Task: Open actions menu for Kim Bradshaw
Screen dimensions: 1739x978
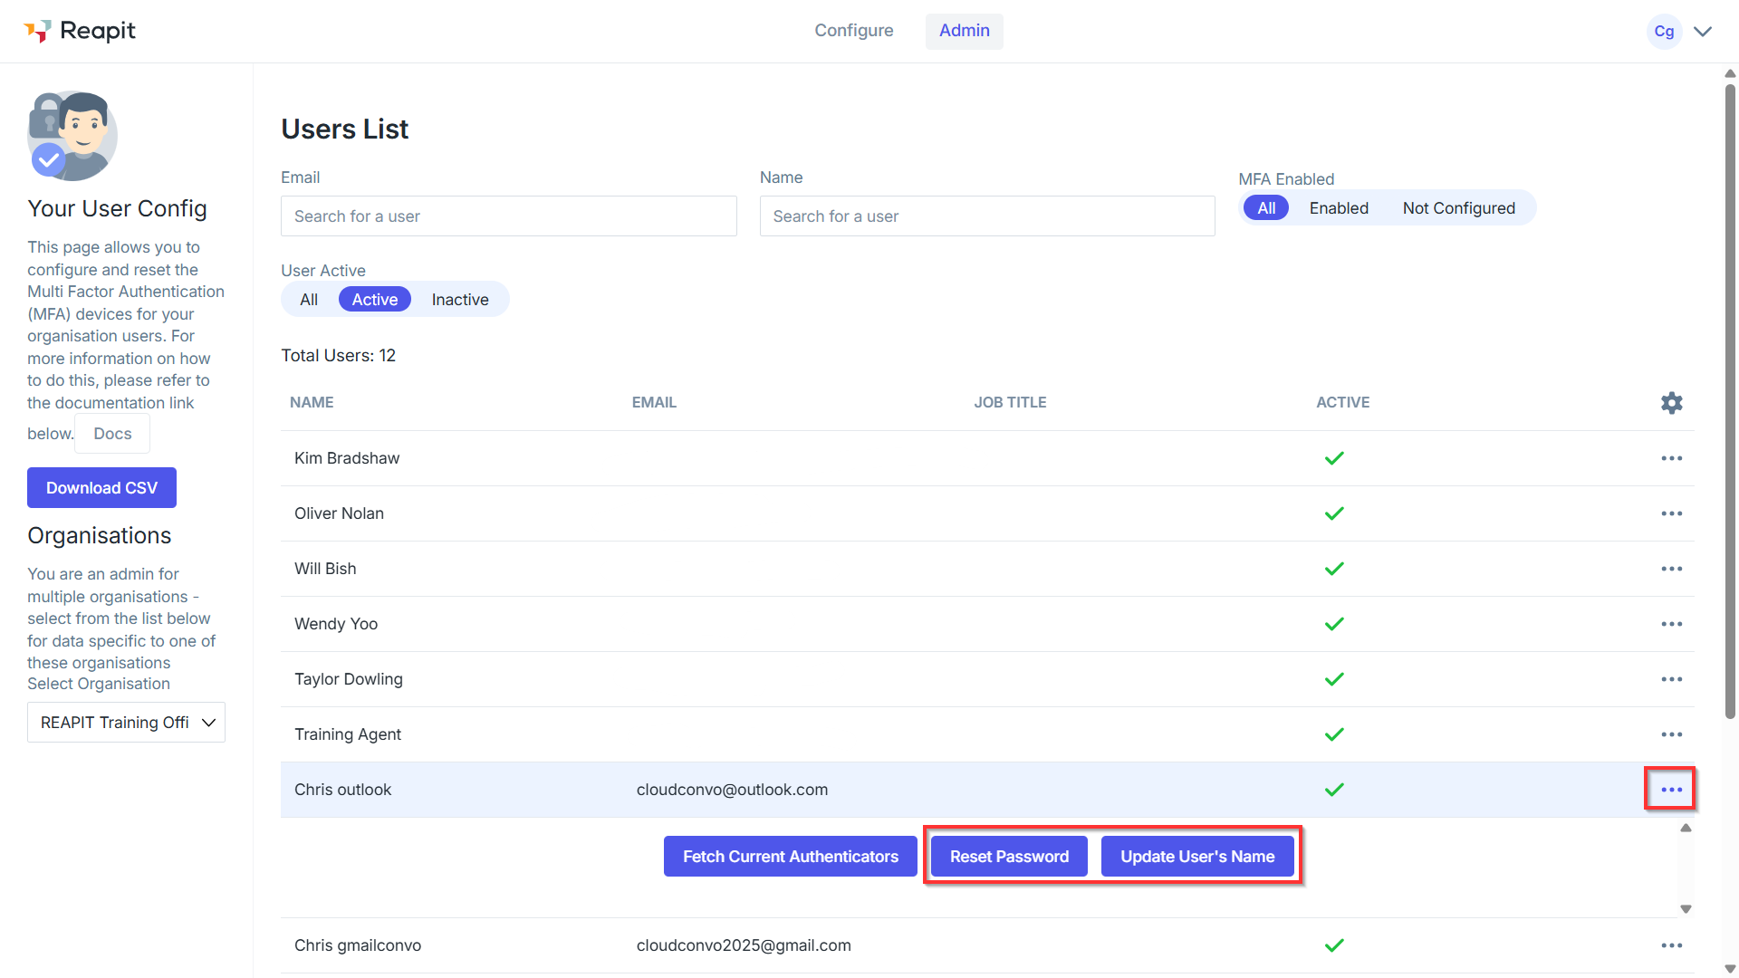Action: pyautogui.click(x=1671, y=458)
